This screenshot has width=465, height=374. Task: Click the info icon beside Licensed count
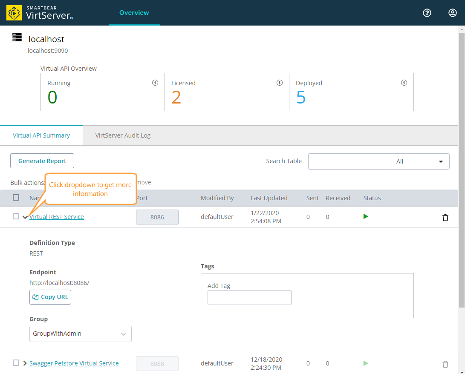tap(280, 83)
